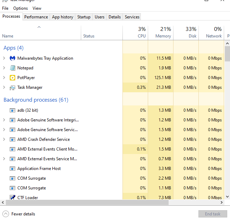
Task: Select the Application Frame Host 3.3 MB cell
Action: click(x=161, y=169)
